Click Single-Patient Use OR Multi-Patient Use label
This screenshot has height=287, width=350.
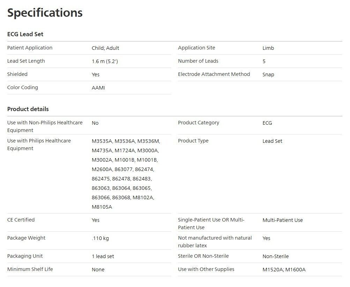tap(211, 224)
